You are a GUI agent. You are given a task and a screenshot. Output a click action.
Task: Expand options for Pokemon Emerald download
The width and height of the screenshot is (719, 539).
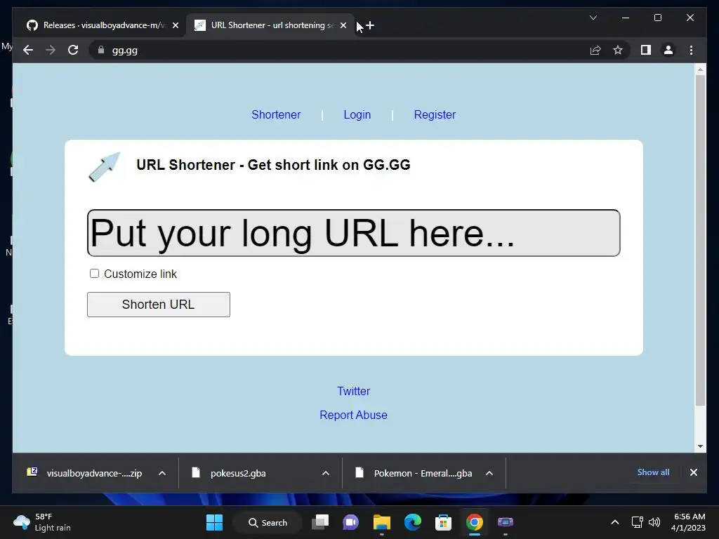coord(489,473)
